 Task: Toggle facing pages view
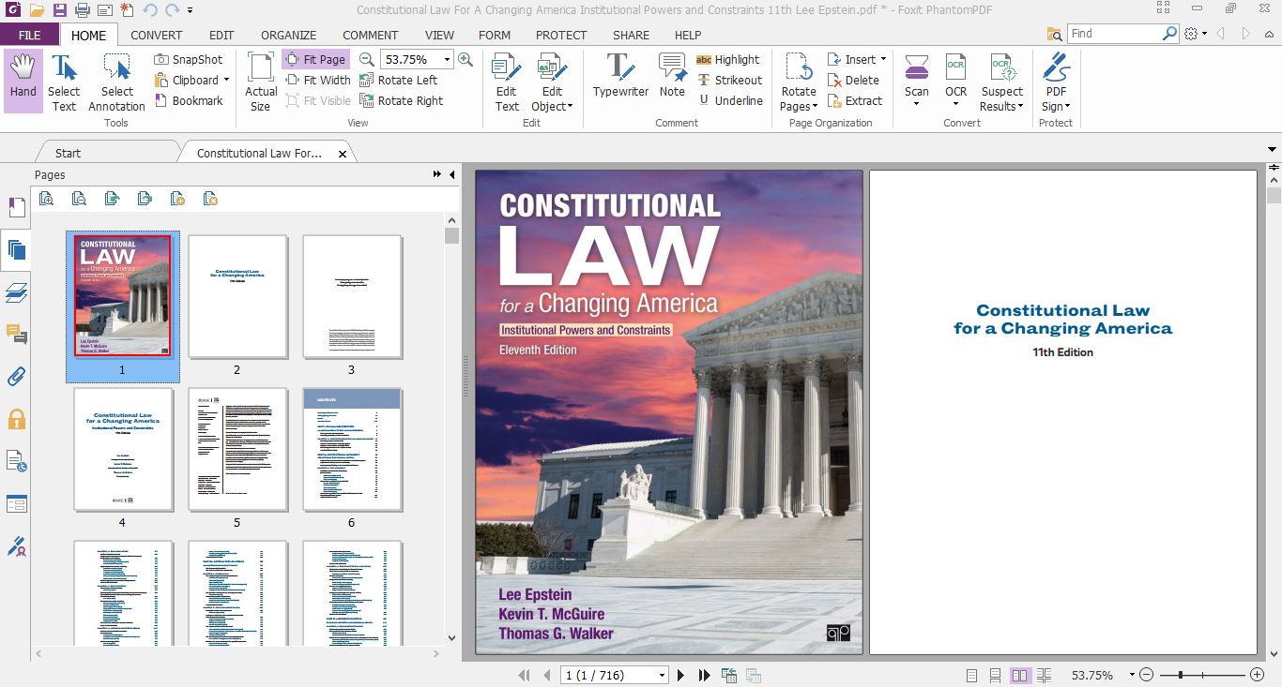point(1020,675)
